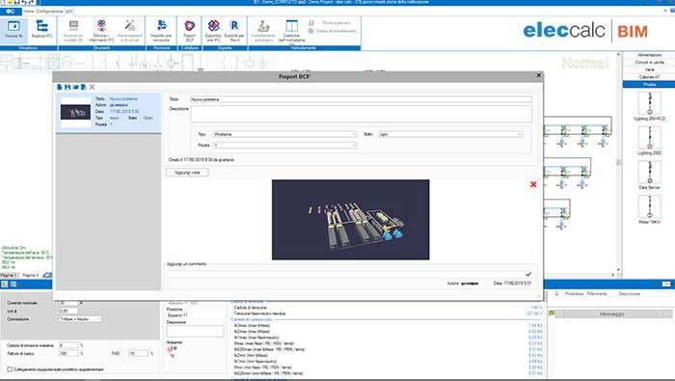
Task: Click the Ik3max (max trifase) results row
Action: [388, 325]
